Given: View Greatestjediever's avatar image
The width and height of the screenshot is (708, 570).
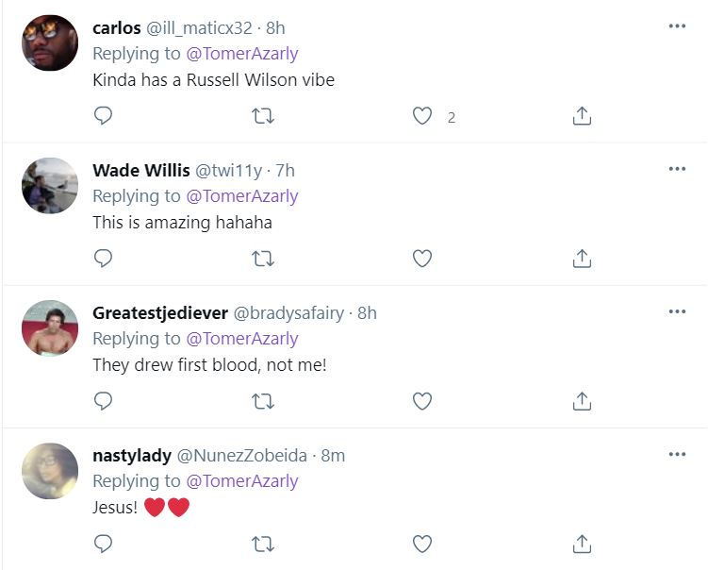Looking at the screenshot, I should pyautogui.click(x=49, y=327).
